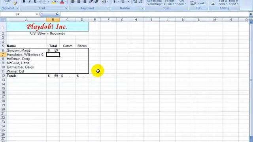
Task: Click Increase Decimal button
Action: (x=135, y=2)
